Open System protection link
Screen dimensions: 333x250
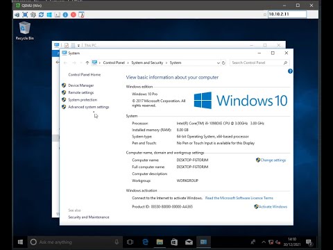pos(83,100)
